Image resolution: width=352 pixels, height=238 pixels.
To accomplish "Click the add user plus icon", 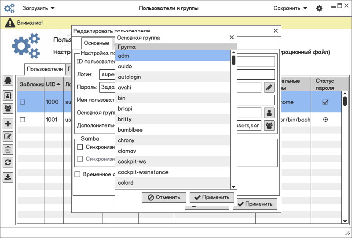I will [x=8, y=124].
